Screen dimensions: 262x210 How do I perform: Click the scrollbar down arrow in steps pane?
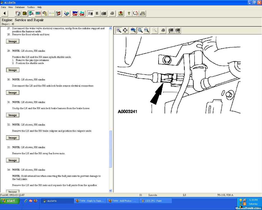111,191
